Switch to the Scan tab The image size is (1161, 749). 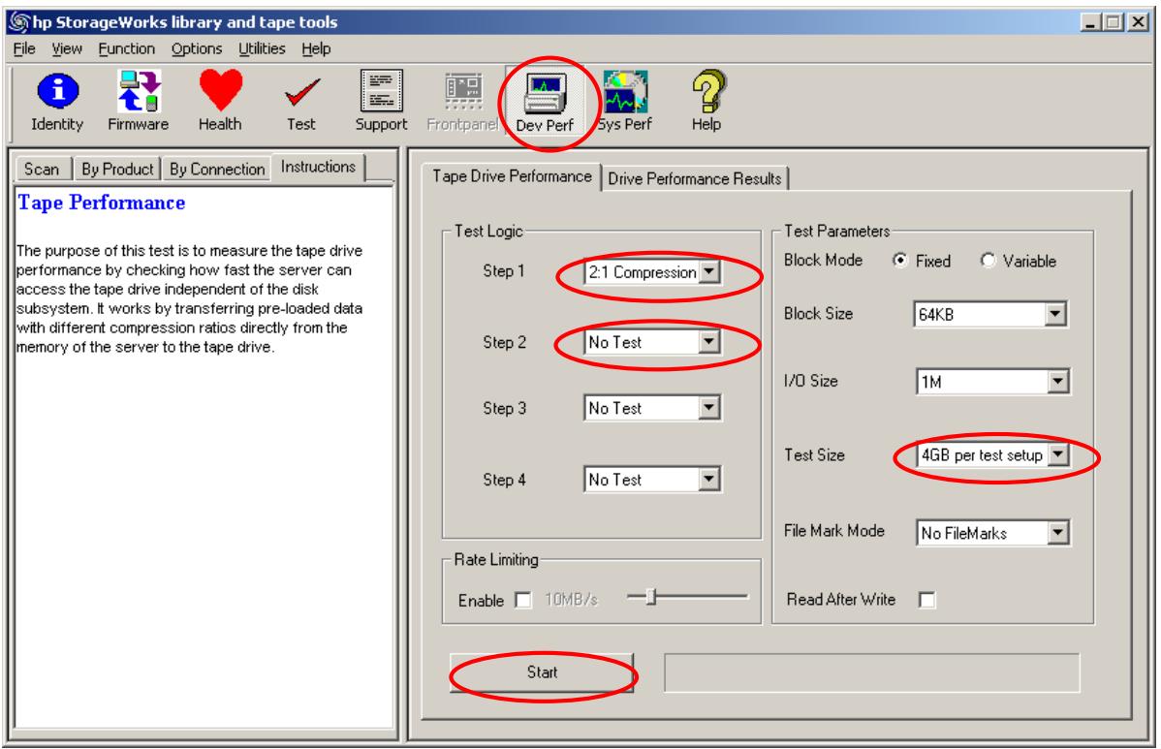42,170
